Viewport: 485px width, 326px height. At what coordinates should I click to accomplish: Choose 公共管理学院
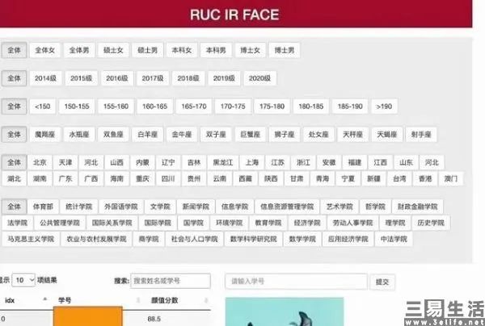[x=60, y=223]
